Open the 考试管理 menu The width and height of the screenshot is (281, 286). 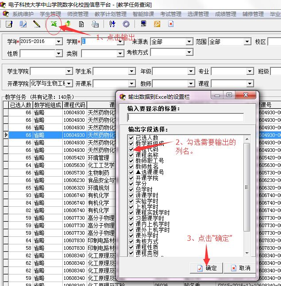(171, 14)
